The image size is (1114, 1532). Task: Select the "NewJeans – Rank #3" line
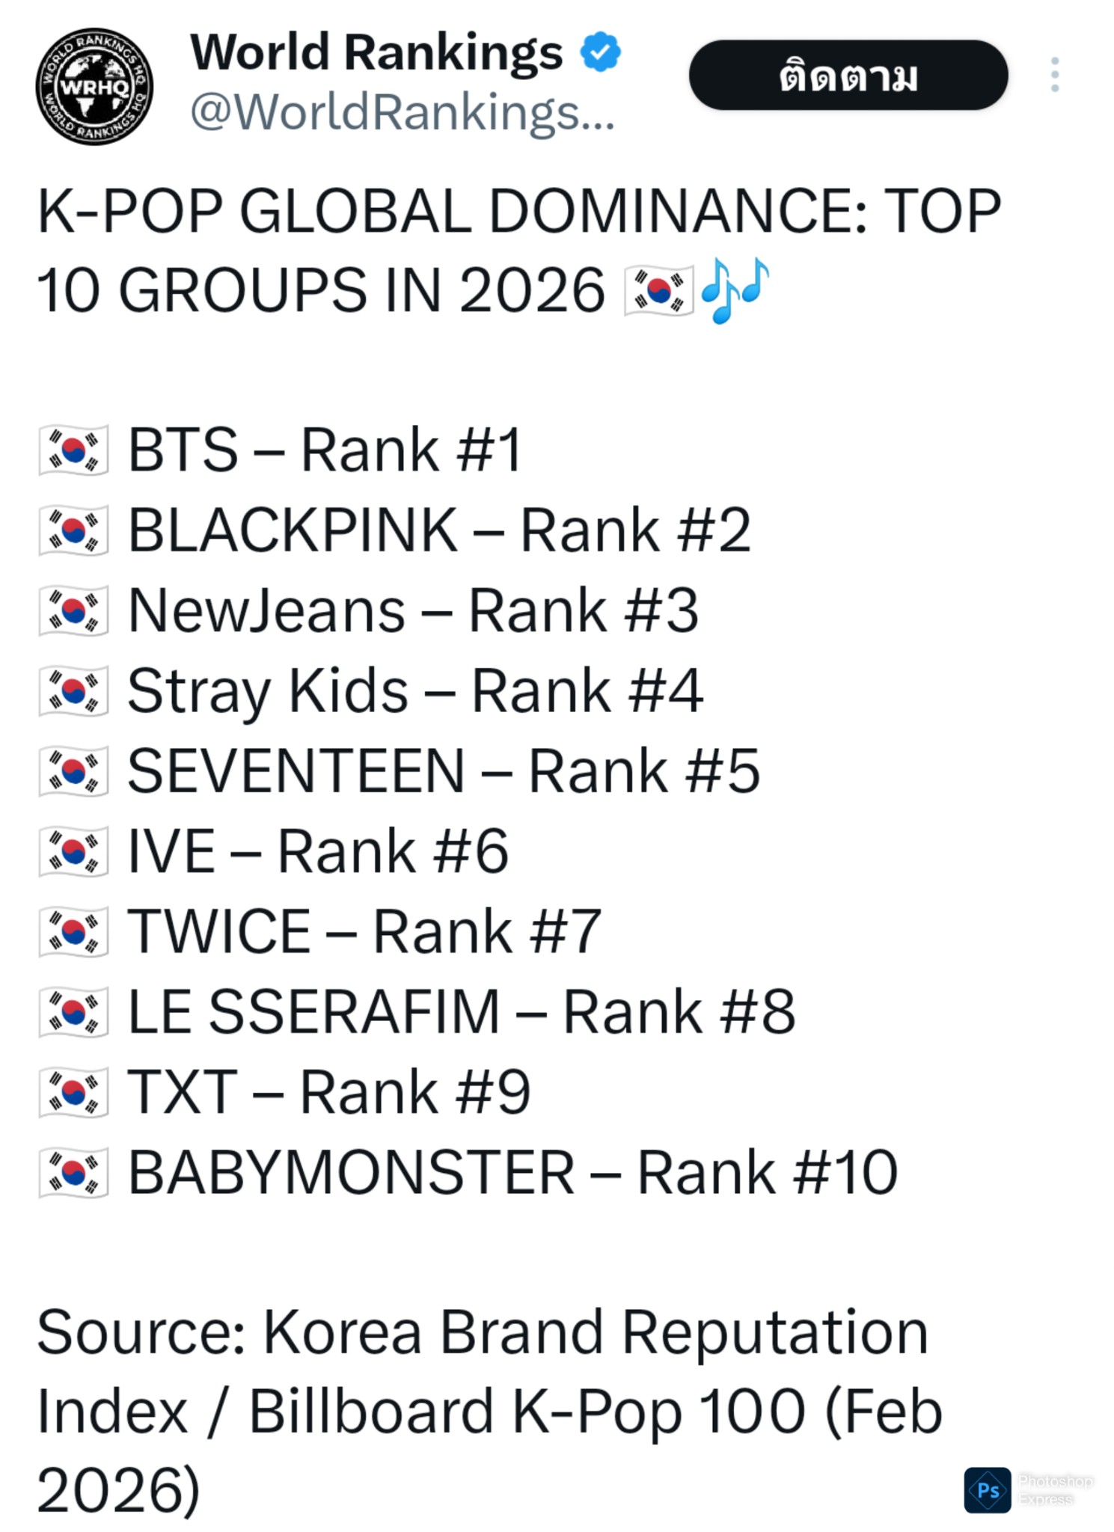(413, 610)
